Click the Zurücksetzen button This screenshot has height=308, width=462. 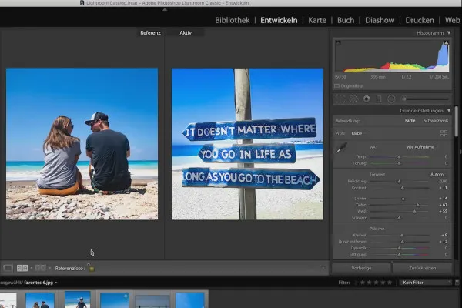(x=422, y=268)
